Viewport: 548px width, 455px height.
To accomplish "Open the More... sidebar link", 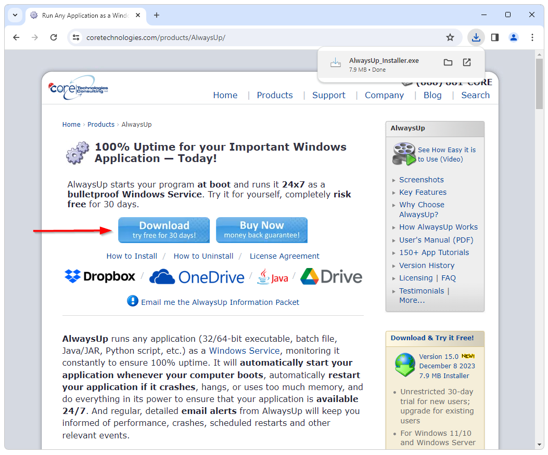I will pos(412,300).
